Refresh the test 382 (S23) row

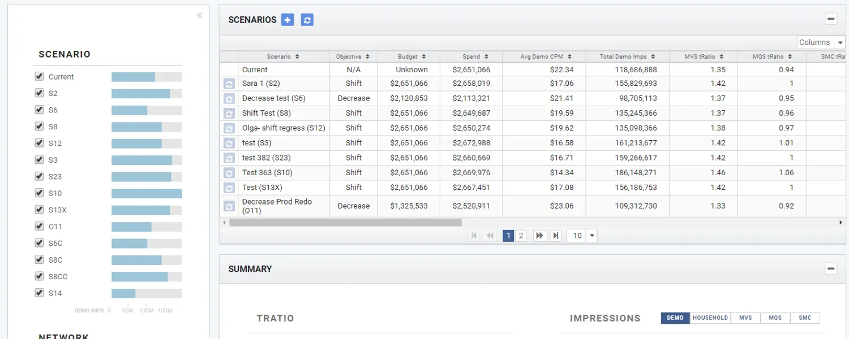tap(229, 158)
